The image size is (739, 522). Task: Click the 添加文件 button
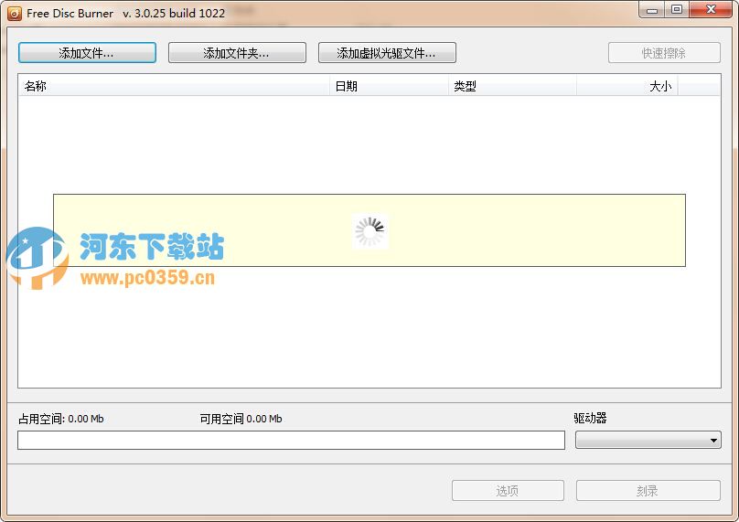coord(87,53)
